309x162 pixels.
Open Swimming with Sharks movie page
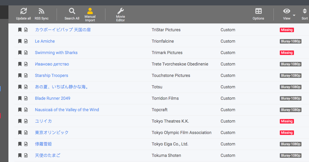(x=56, y=53)
